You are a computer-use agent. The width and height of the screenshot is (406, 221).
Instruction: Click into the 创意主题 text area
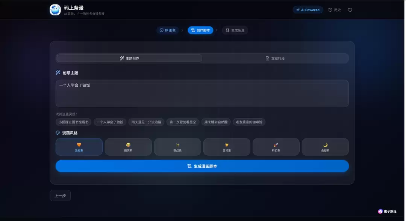coord(202,93)
